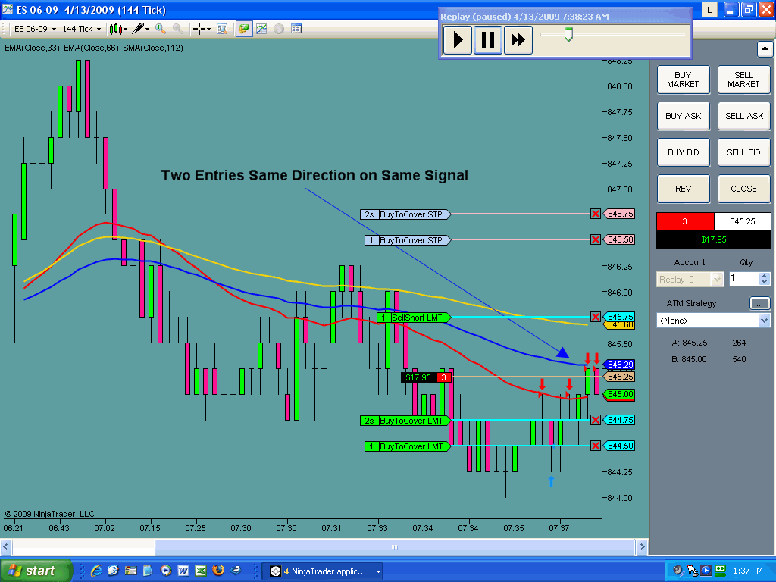Select the 2s BuyToCover STP order flag
This screenshot has width=776, height=582.
click(405, 214)
